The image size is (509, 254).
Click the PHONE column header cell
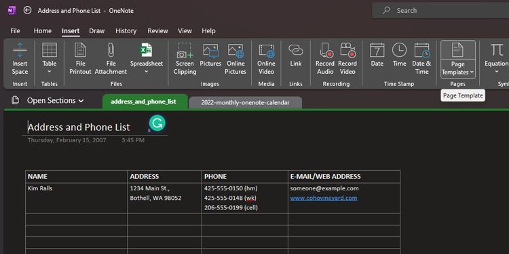pyautogui.click(x=245, y=177)
